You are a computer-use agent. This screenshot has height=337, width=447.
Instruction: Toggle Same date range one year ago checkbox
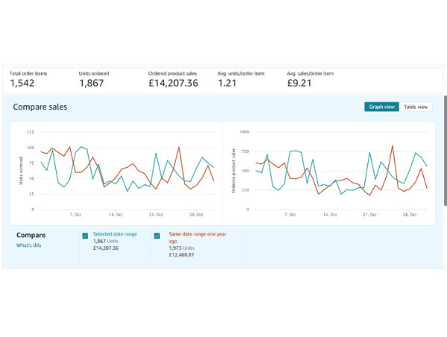[157, 236]
